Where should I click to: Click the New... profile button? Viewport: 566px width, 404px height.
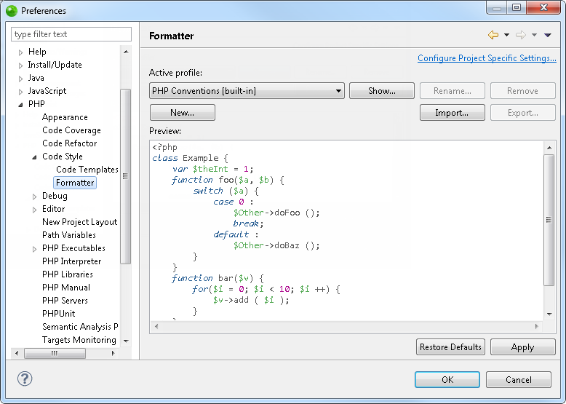tap(183, 113)
